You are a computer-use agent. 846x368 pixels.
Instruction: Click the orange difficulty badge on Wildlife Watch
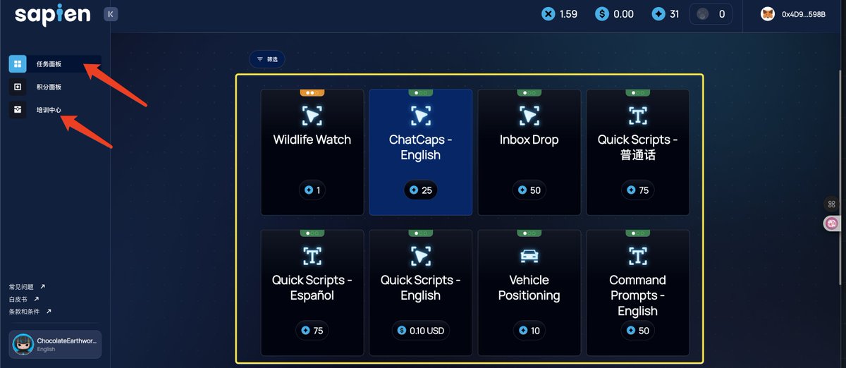[312, 92]
